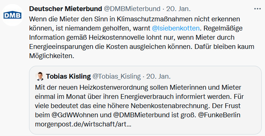
Task: Select the @Tobias_Kisling handle
Action: [x=117, y=76]
